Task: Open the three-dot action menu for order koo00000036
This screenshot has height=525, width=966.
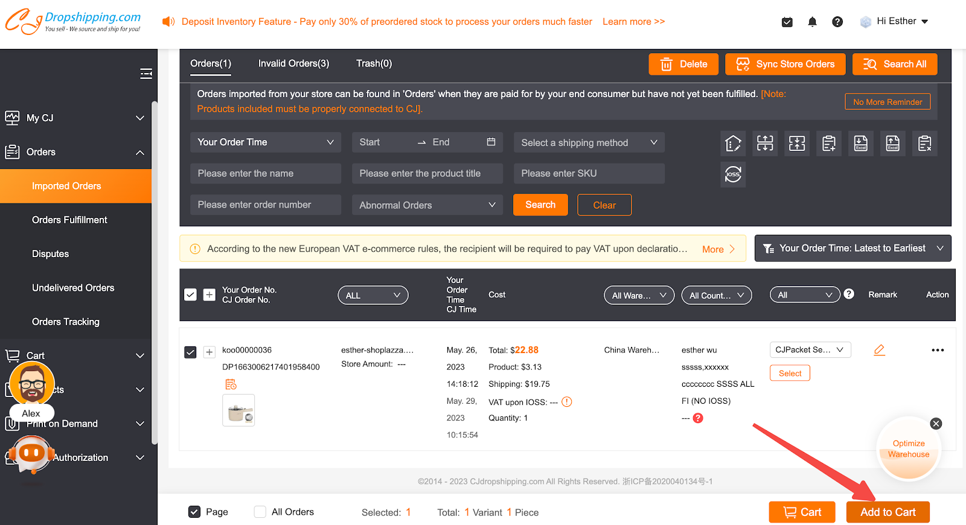Action: 938,350
